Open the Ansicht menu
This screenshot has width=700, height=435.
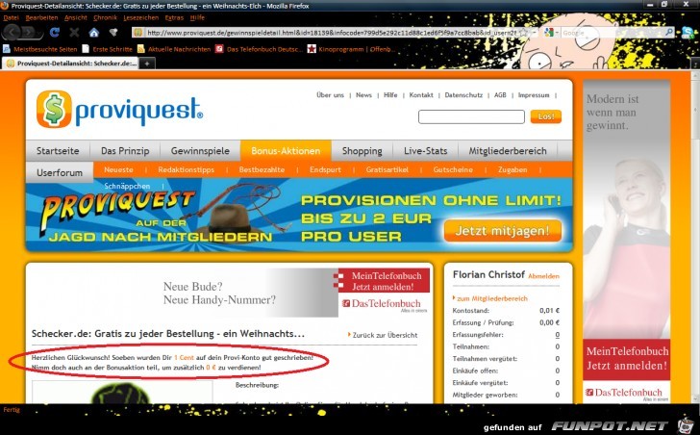pos(75,18)
